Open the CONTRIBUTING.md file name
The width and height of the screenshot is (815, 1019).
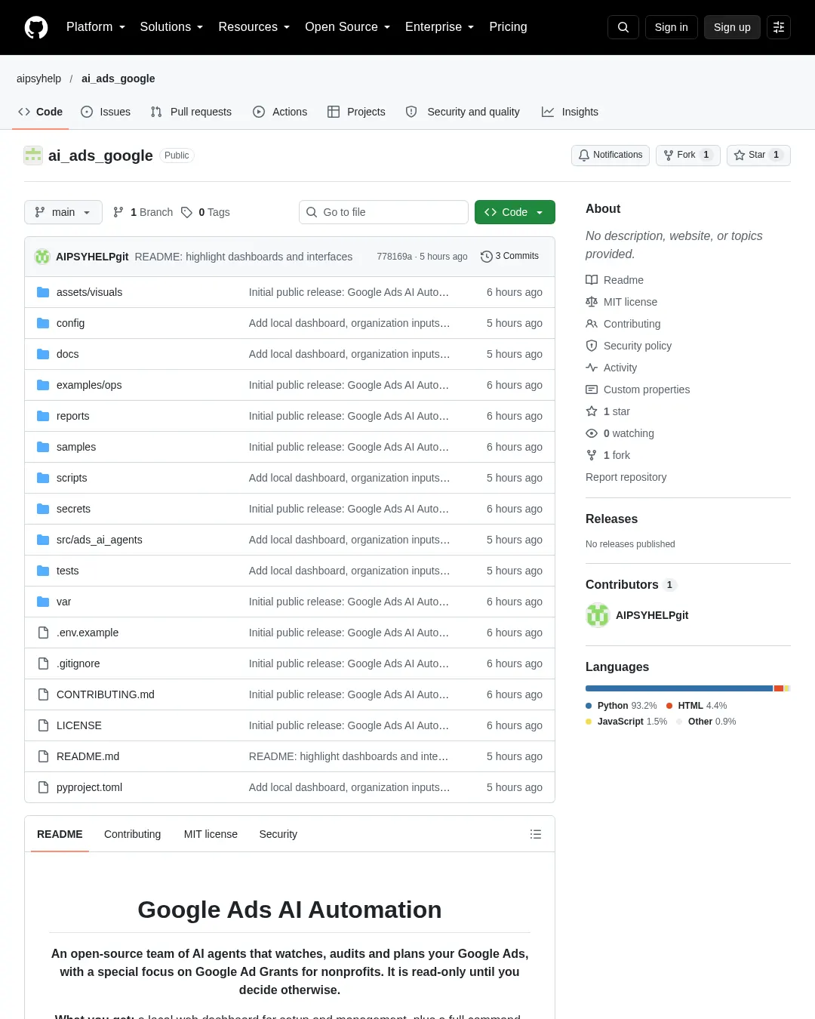pos(106,694)
